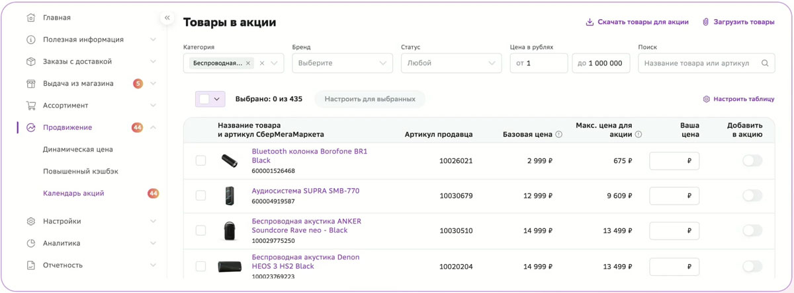
Task: Click the Настройки gear icon in sidebar
Action: click(30, 221)
